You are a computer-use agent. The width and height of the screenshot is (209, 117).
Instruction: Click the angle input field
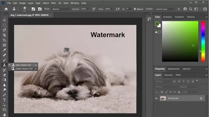(x=129, y=9)
